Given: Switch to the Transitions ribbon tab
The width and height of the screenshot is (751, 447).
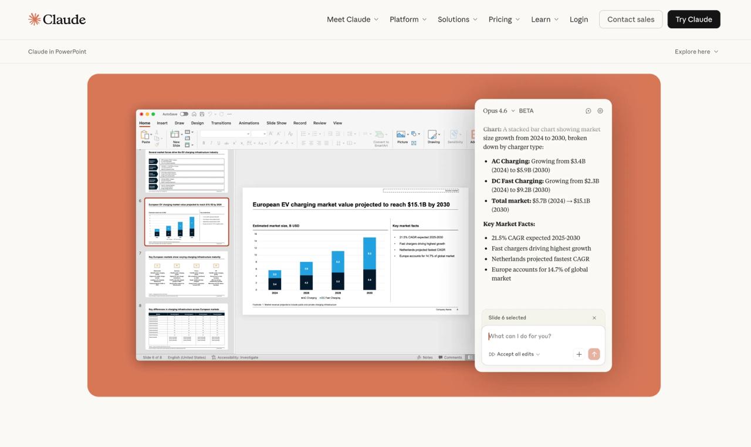Looking at the screenshot, I should [221, 123].
